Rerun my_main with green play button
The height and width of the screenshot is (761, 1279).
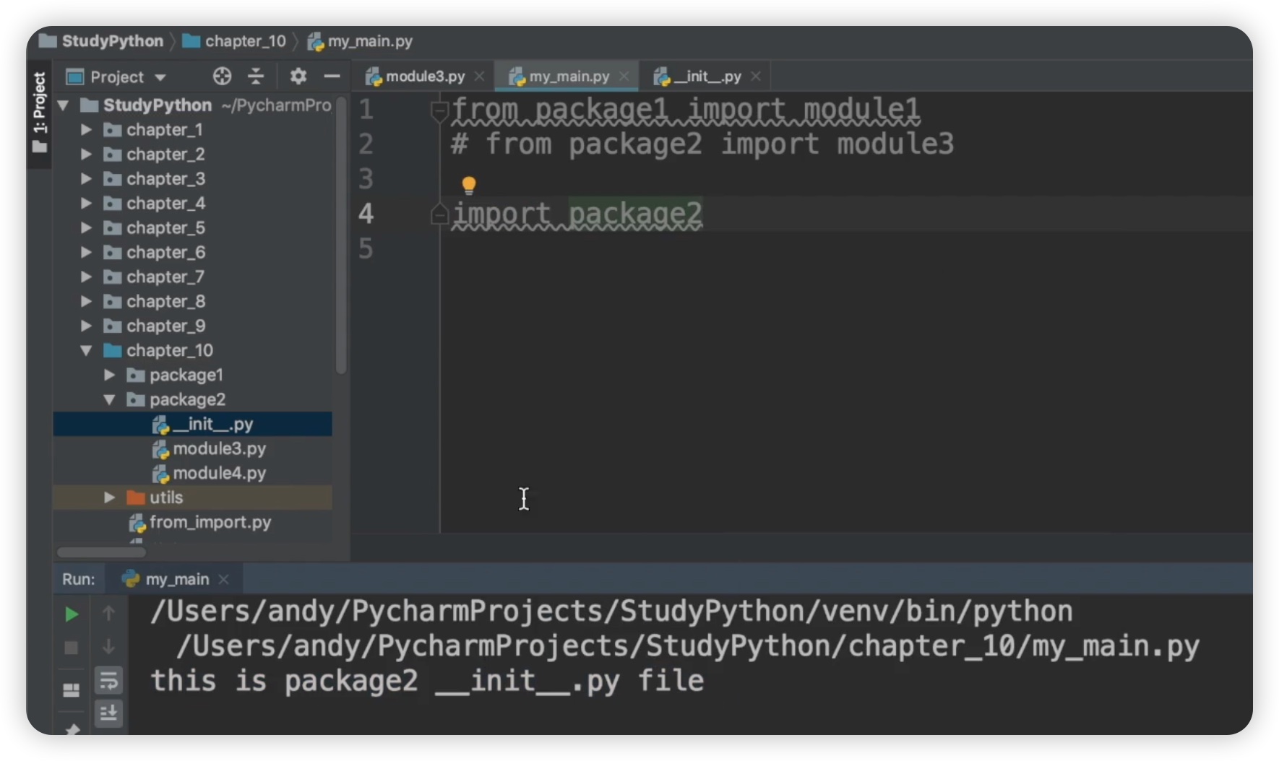[x=71, y=614]
